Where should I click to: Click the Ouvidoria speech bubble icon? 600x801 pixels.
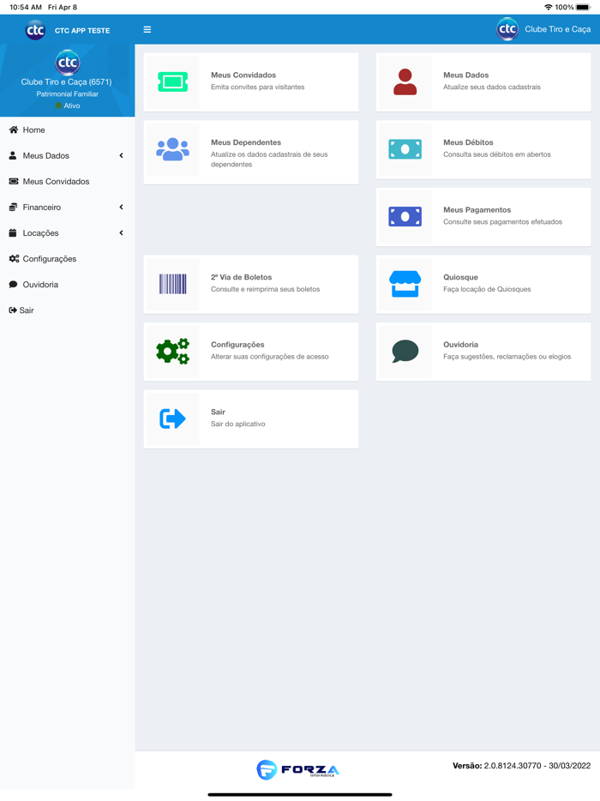405,352
